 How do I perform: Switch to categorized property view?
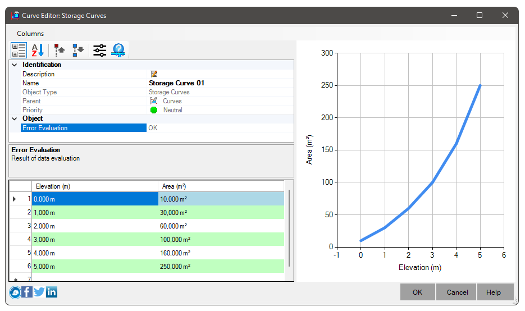point(19,50)
